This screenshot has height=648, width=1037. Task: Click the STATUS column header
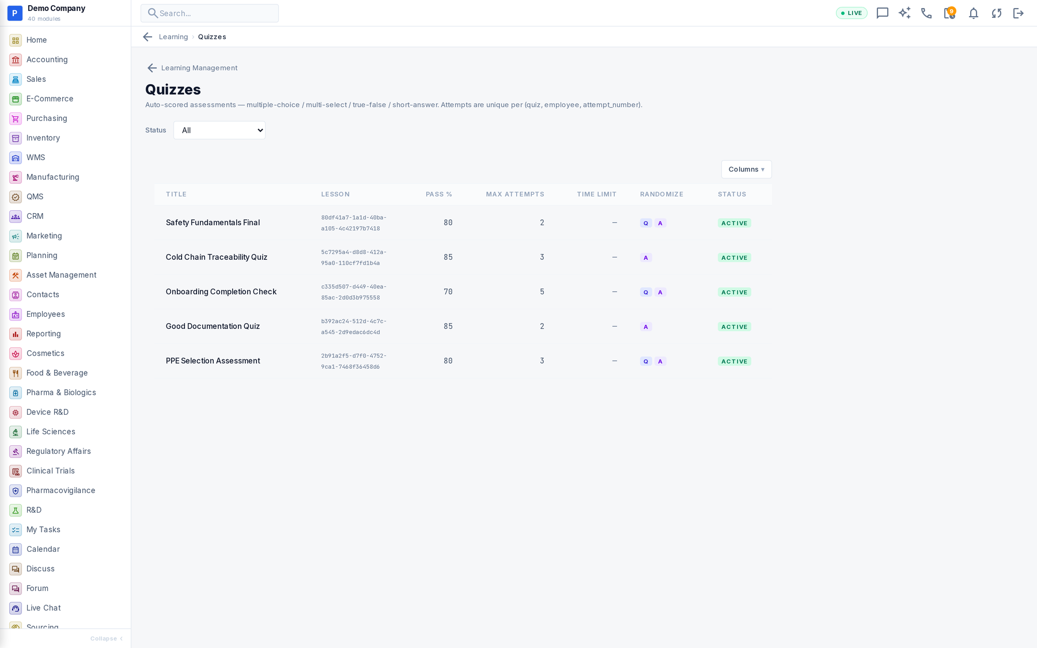pos(732,195)
